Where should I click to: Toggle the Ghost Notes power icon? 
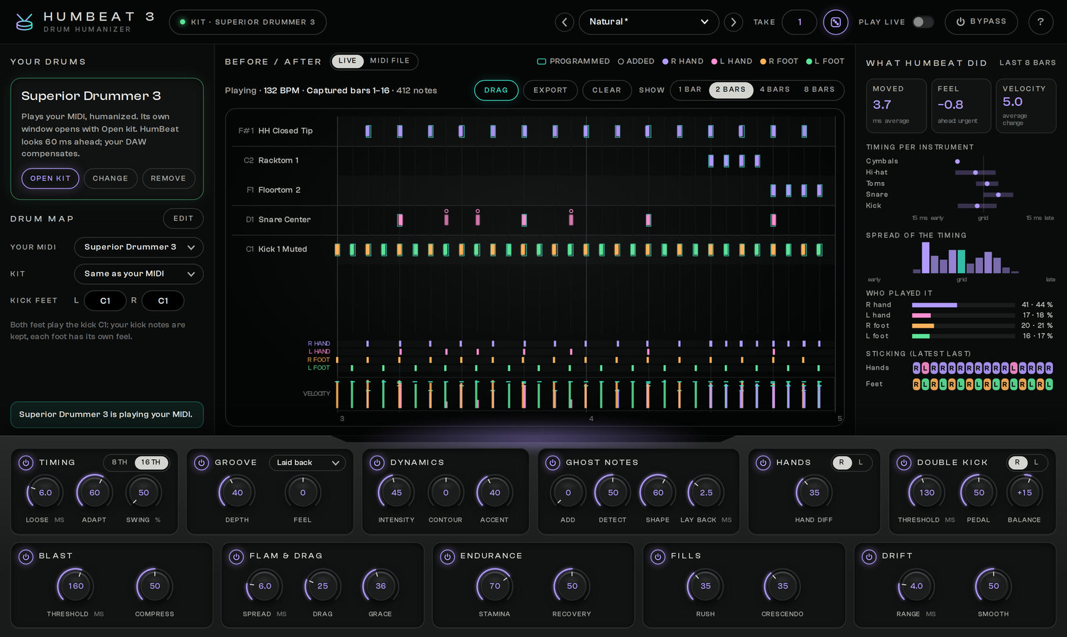click(x=552, y=462)
